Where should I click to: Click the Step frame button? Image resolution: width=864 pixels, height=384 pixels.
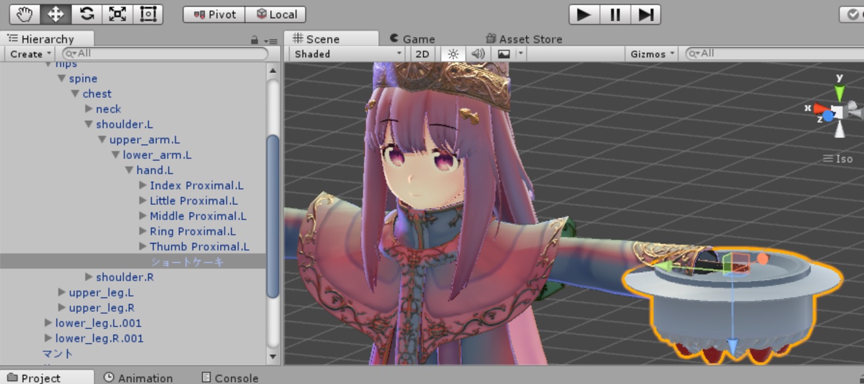click(645, 14)
